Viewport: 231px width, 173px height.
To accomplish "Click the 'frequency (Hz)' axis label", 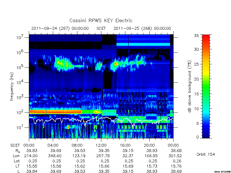I will pos(12,87).
